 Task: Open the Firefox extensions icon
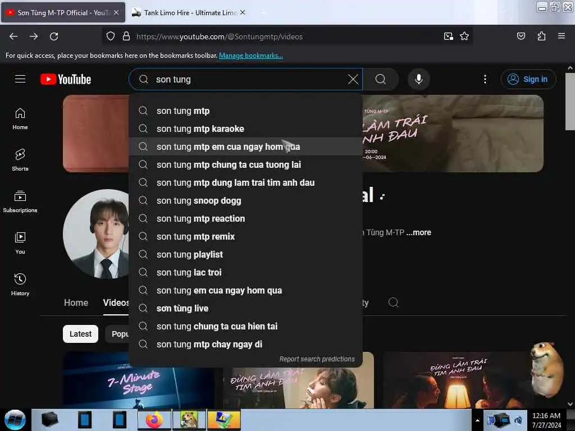click(x=541, y=36)
